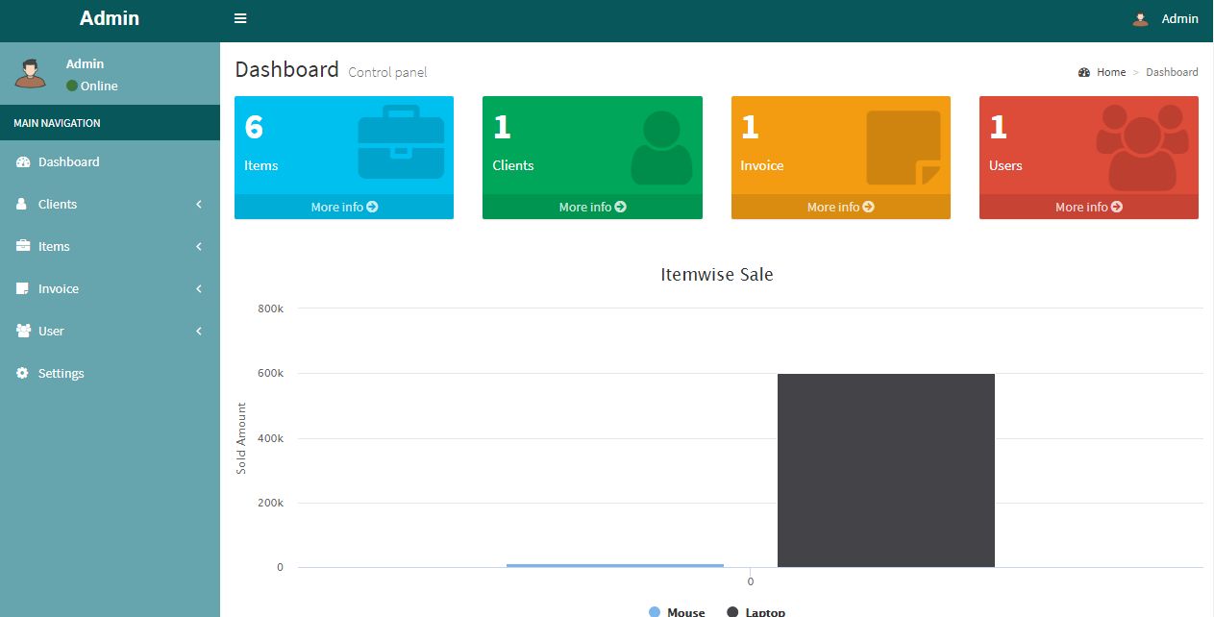Click the sticky note icon in Invoice card
Image resolution: width=1214 pixels, height=617 pixels.
903,147
